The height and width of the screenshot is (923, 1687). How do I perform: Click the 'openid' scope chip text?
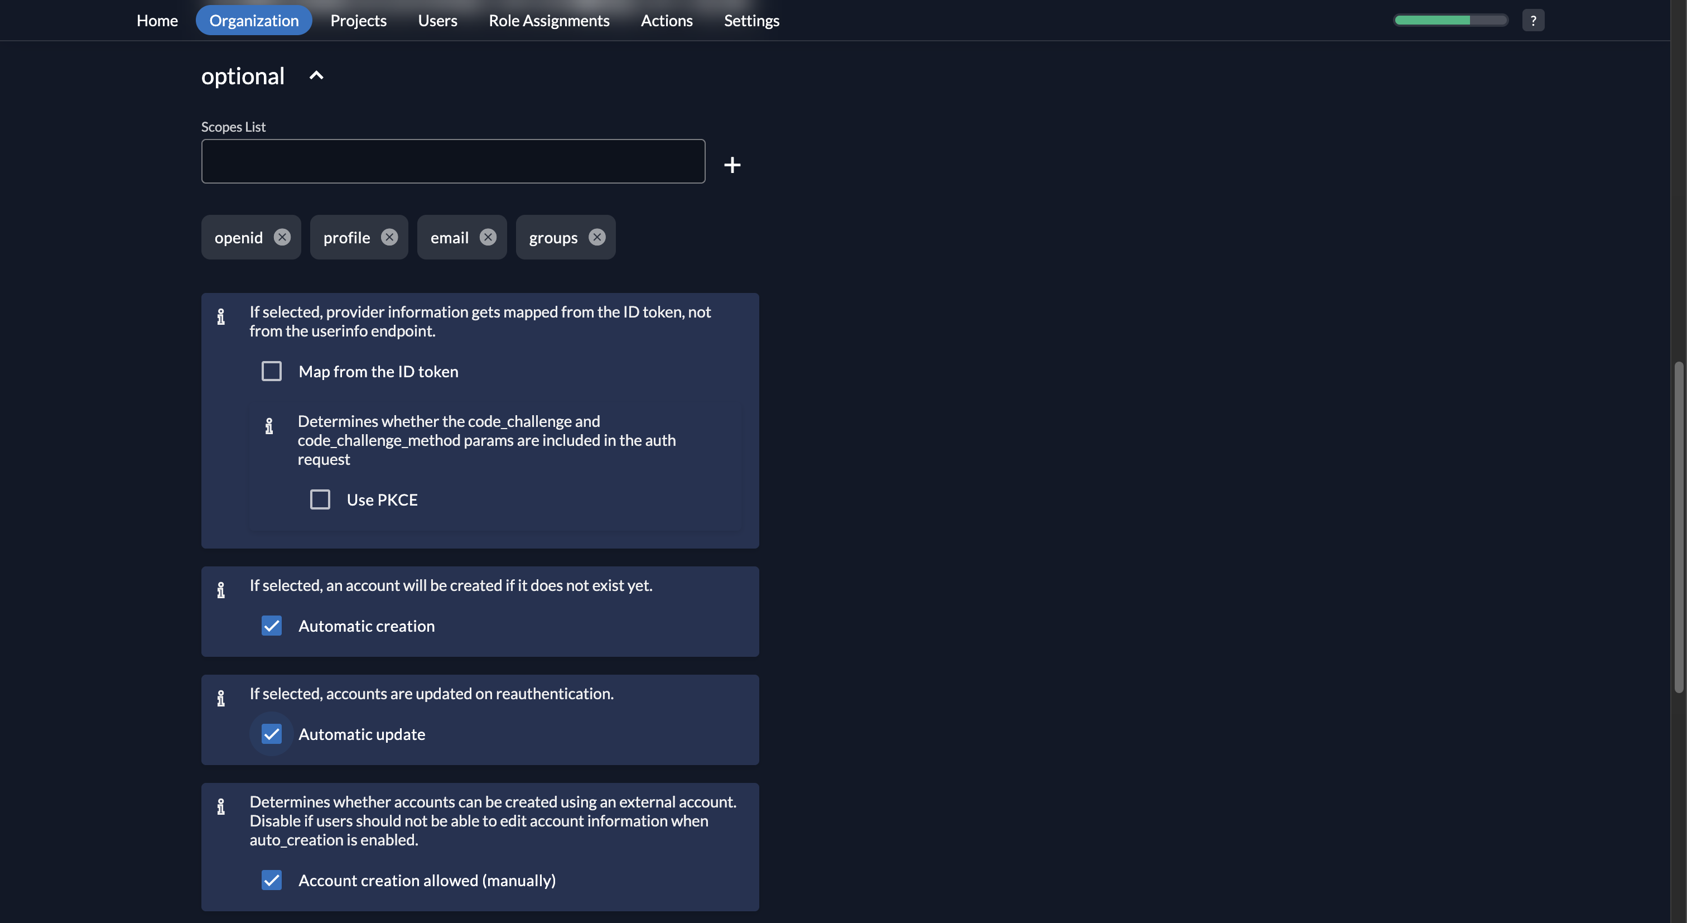pyautogui.click(x=238, y=238)
